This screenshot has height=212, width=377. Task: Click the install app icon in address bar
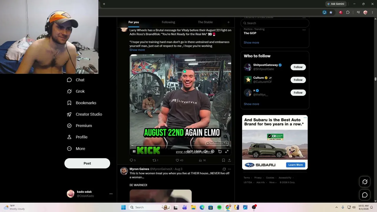point(324,12)
